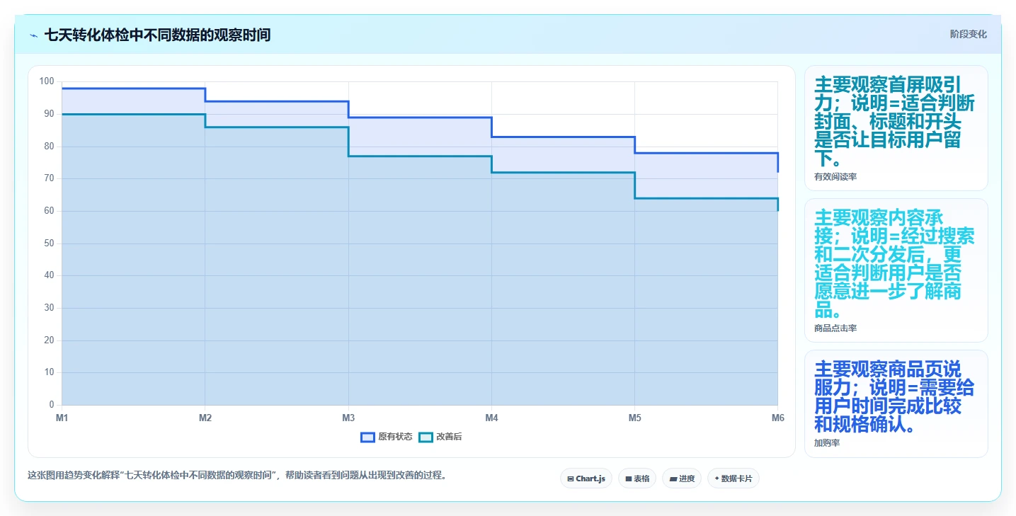1016x516 pixels.
Task: Click the 有效阅读率 card label
Action: pos(835,177)
